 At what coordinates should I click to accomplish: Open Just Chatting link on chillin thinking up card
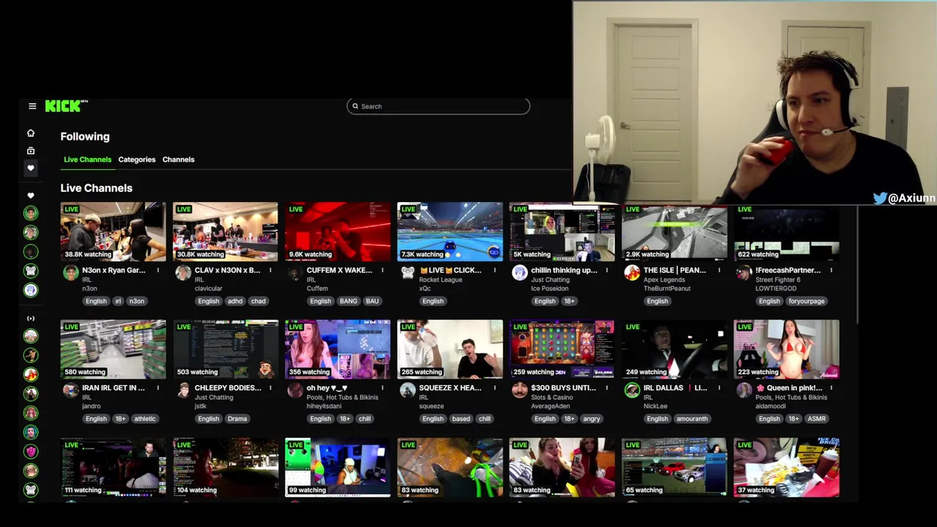tap(550, 280)
